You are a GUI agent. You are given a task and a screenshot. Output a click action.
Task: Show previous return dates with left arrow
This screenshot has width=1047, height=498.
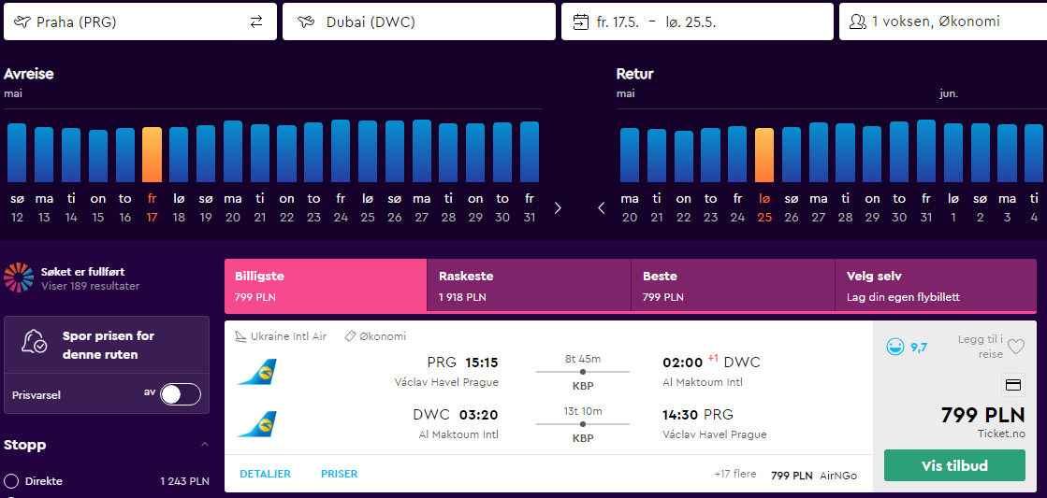[601, 208]
